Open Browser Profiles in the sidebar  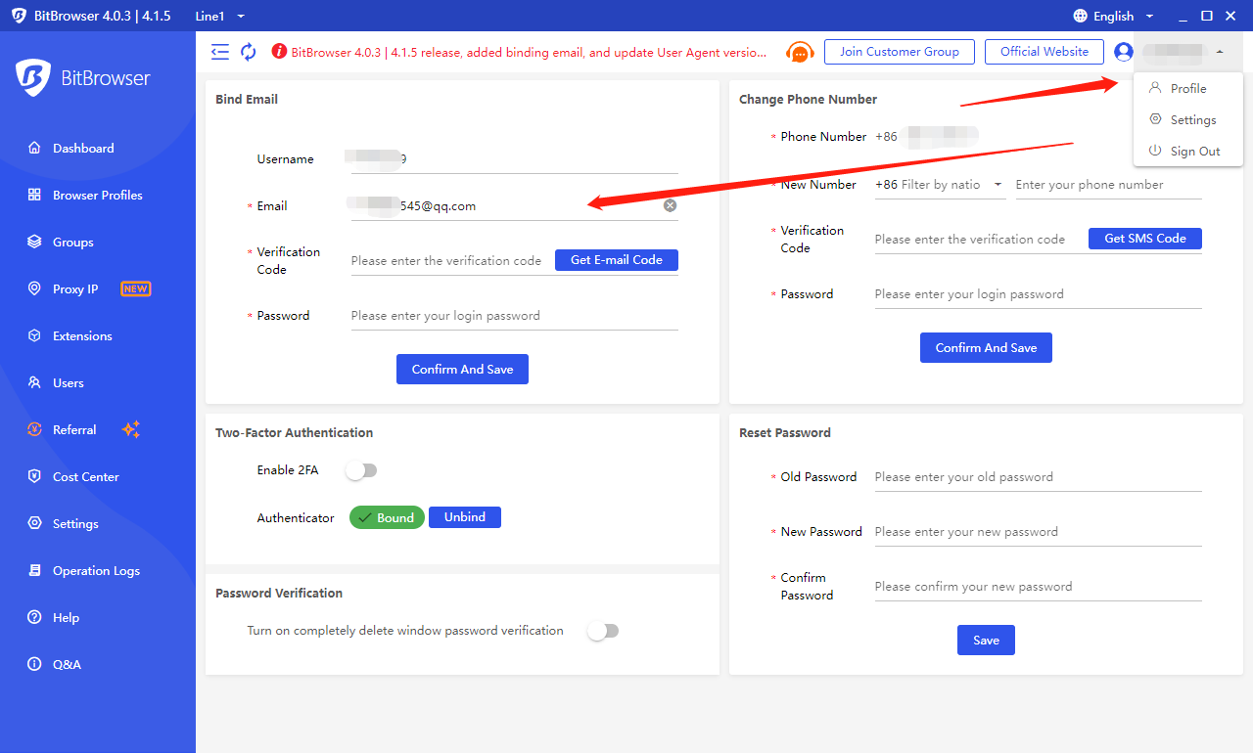[x=98, y=196]
